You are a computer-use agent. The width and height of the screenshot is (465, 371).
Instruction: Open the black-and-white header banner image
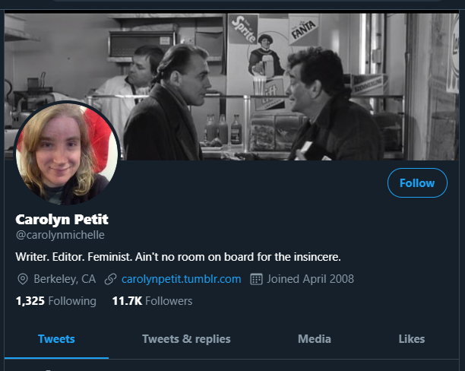[232, 87]
